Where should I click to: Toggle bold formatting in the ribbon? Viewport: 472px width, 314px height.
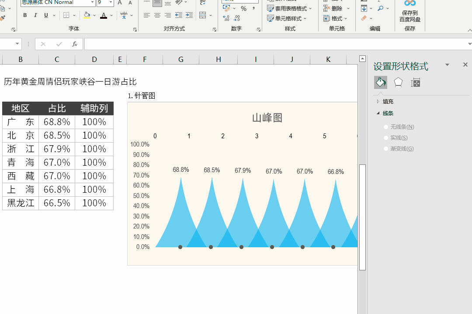(x=25, y=15)
